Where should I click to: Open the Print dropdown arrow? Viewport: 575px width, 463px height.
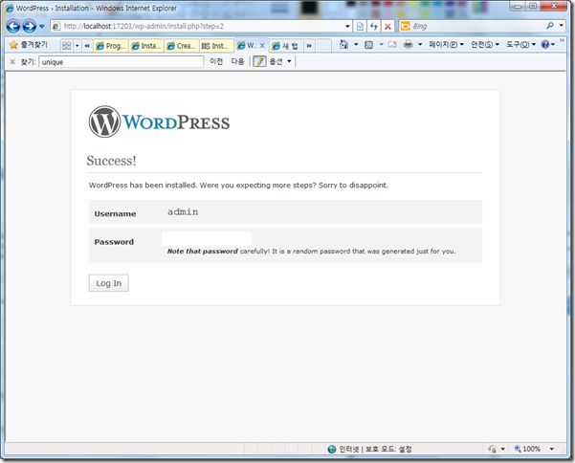(420, 44)
